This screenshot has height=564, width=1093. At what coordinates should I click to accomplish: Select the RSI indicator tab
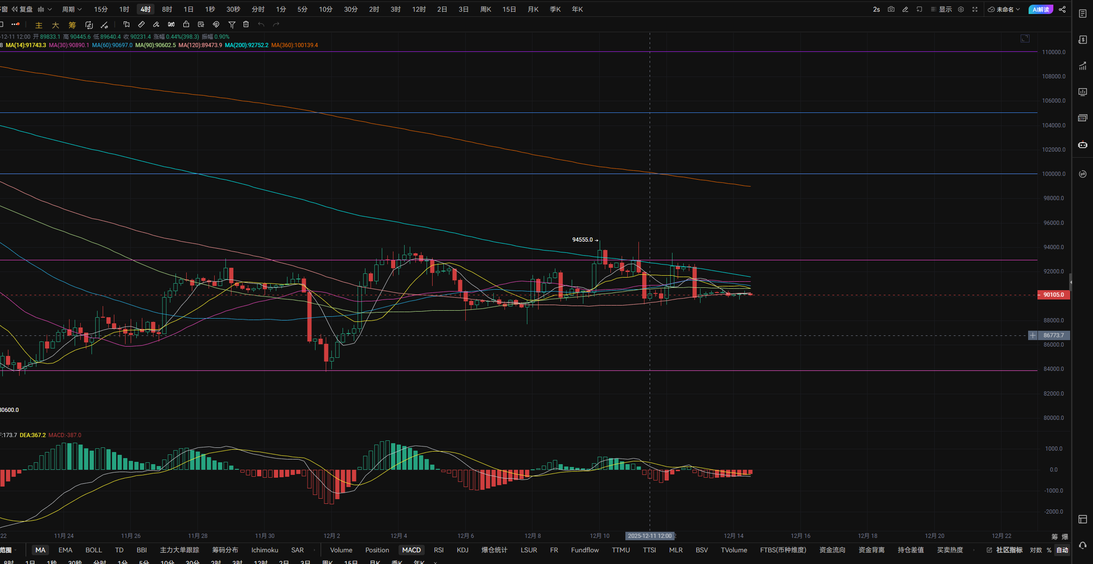[x=438, y=550]
